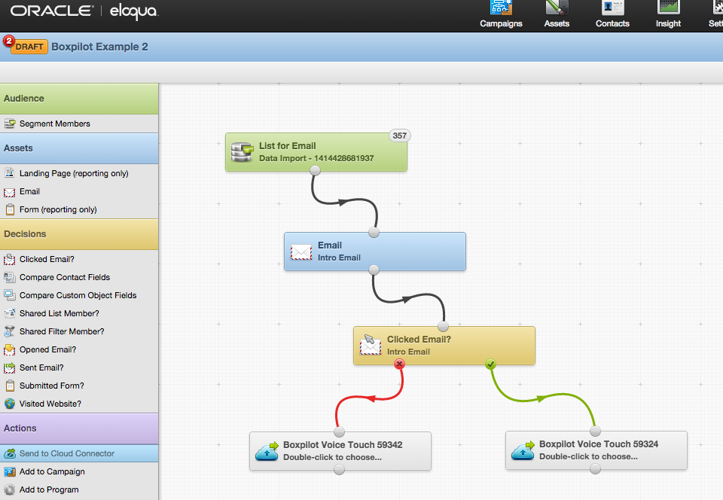Open the Contacts navigation icon

(612, 8)
